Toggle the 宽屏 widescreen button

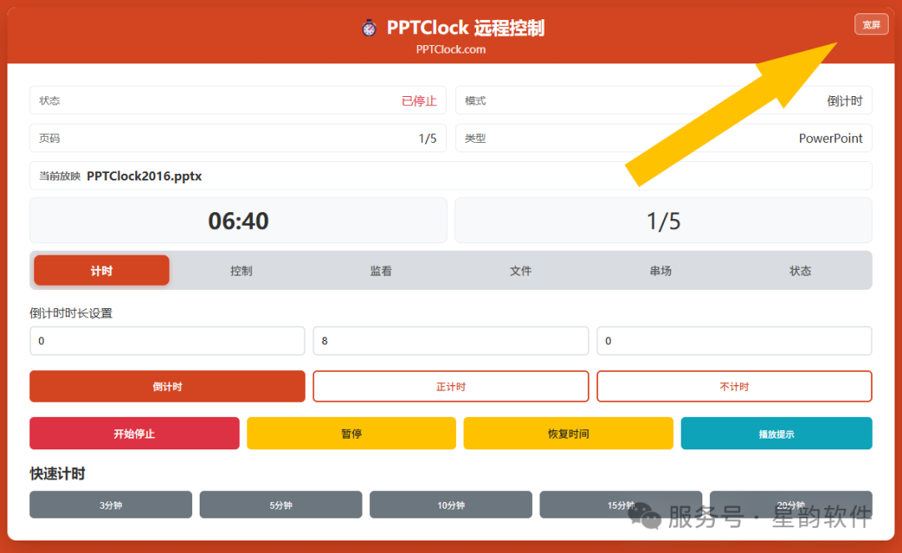coord(871,25)
